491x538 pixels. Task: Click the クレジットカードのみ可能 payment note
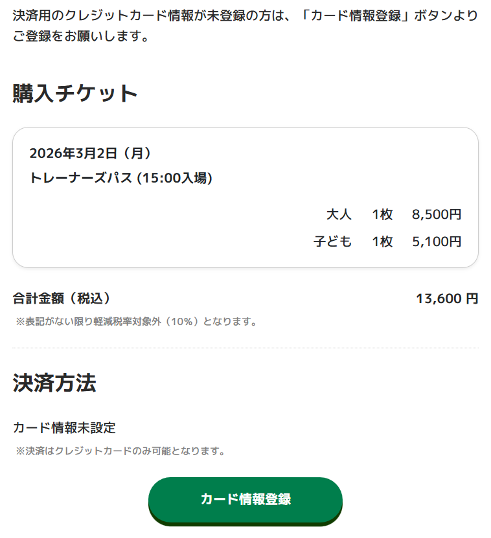120,451
